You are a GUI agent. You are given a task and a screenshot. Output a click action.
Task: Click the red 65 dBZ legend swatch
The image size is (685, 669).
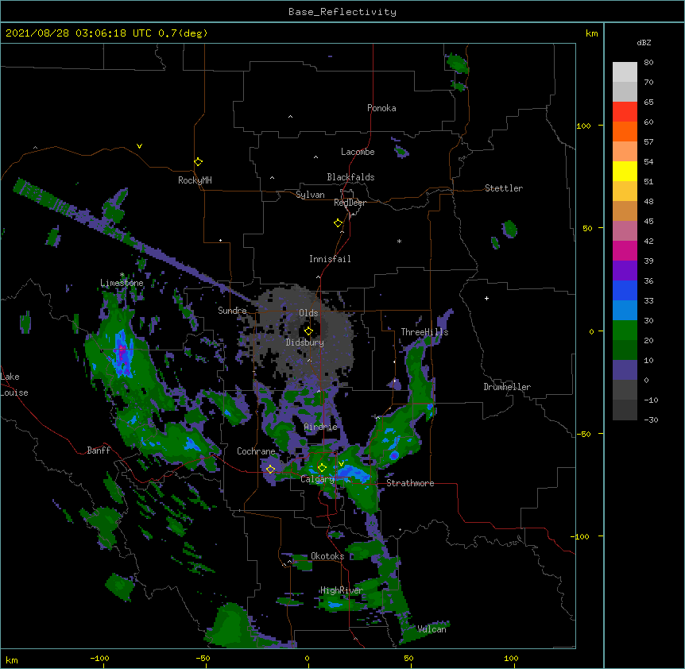tap(625, 111)
